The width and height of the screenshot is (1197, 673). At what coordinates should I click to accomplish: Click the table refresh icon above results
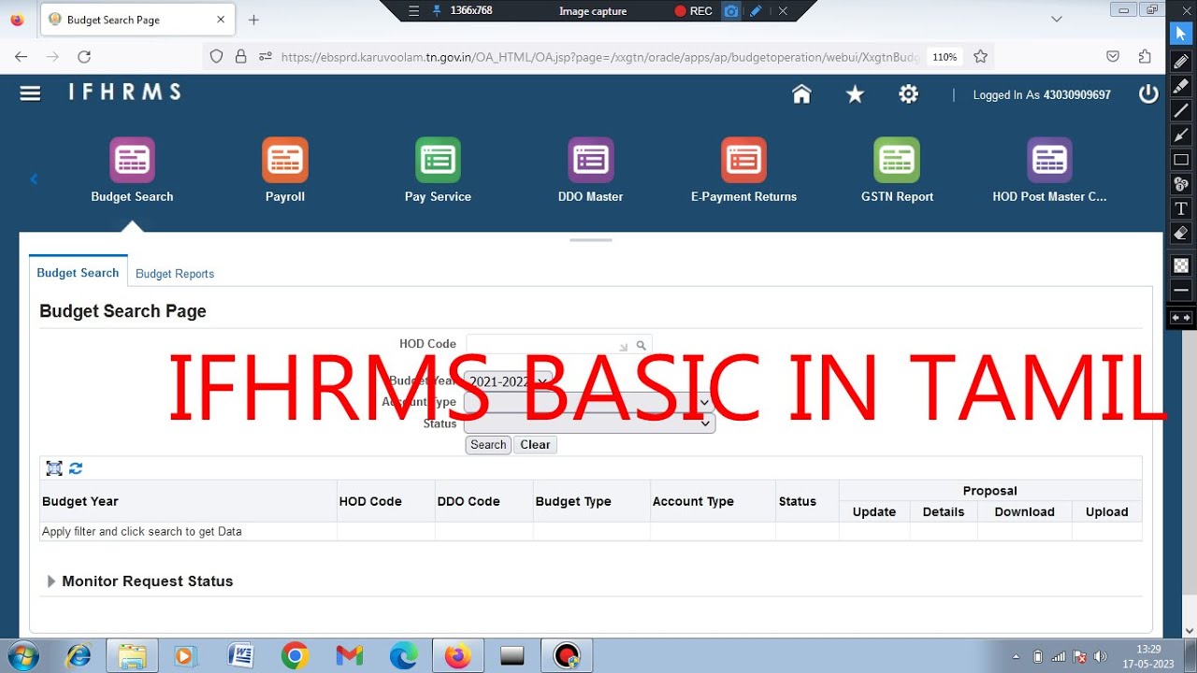click(76, 468)
